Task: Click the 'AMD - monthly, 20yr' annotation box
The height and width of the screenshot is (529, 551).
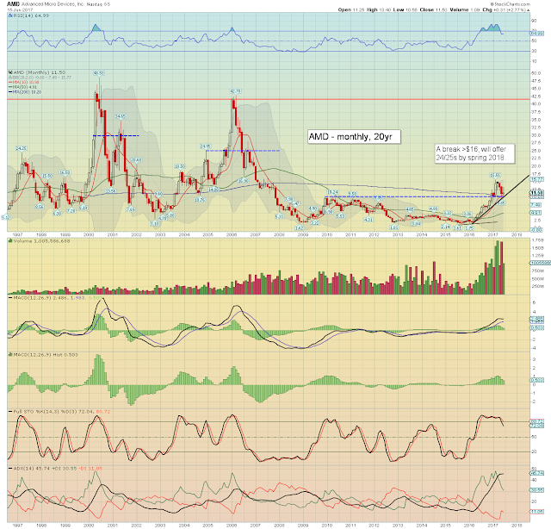Action: 354,136
